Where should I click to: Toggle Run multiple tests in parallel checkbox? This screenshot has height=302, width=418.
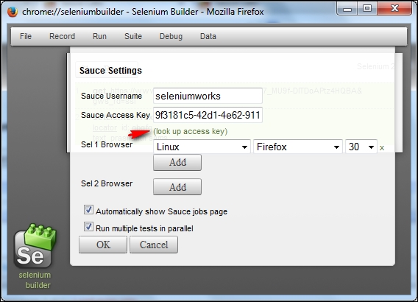point(88,227)
